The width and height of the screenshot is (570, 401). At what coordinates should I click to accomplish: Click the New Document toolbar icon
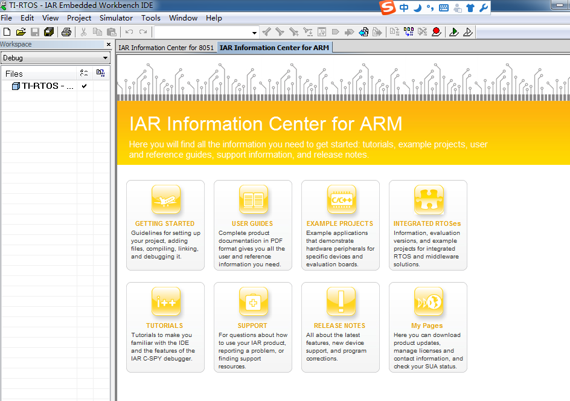tap(7, 32)
